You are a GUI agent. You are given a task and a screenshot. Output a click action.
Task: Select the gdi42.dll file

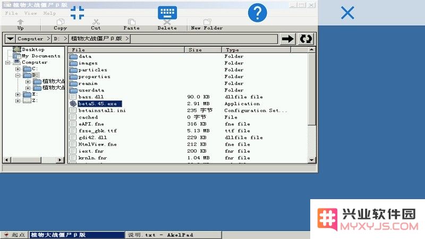tap(92, 138)
